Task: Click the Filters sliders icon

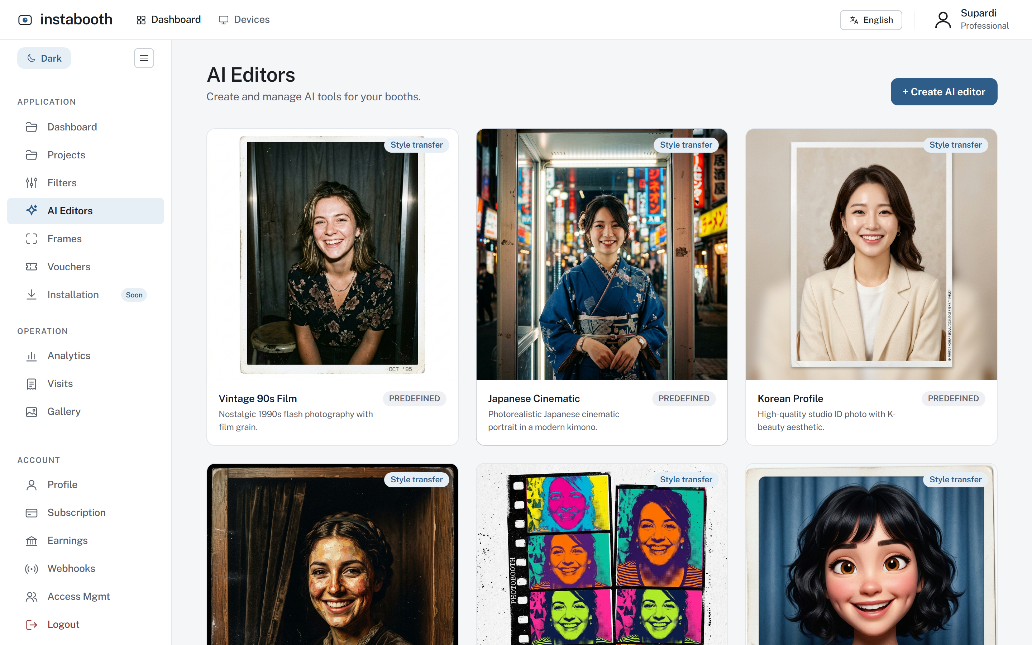Action: pos(32,183)
